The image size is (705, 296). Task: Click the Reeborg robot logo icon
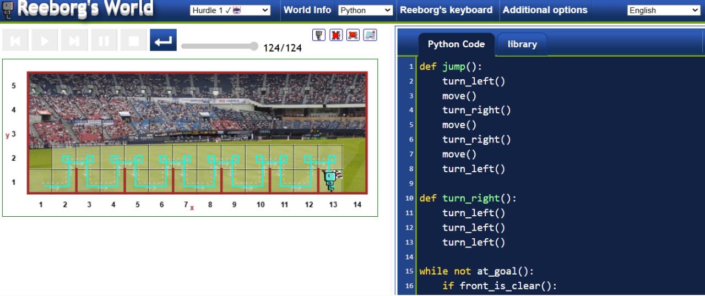7,10
